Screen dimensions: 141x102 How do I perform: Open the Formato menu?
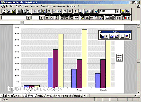[45, 6]
